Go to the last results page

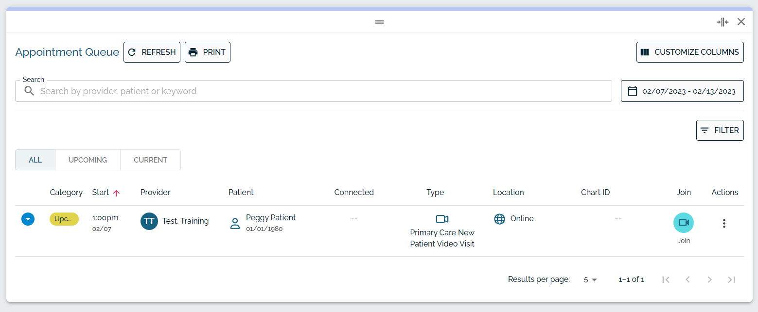click(731, 279)
